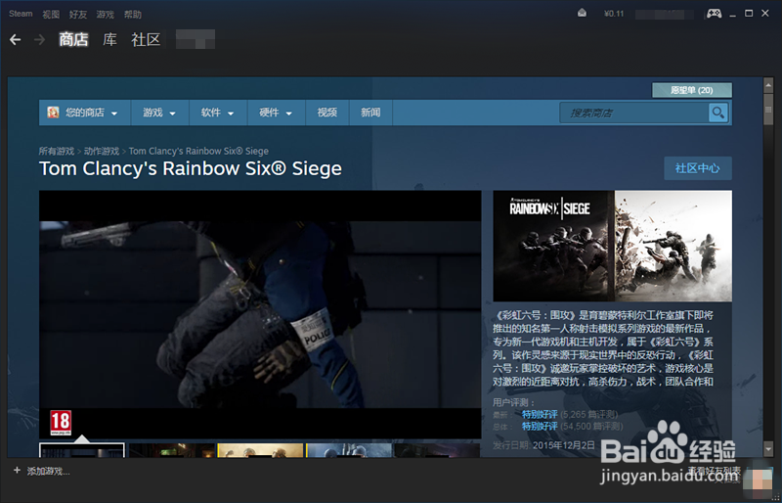Follow the 所有游戏 breadcrumb link
Screen dimensions: 782x503
pyautogui.click(x=57, y=151)
